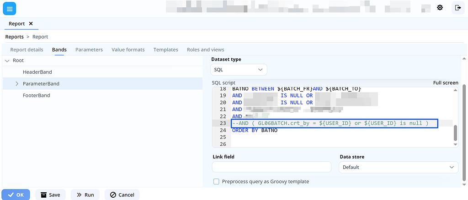Click empty line 25 in editor

point(342,137)
